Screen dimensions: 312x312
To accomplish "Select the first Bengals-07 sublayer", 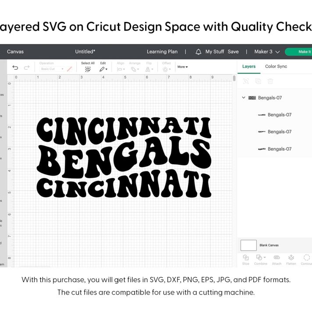I will point(275,115).
